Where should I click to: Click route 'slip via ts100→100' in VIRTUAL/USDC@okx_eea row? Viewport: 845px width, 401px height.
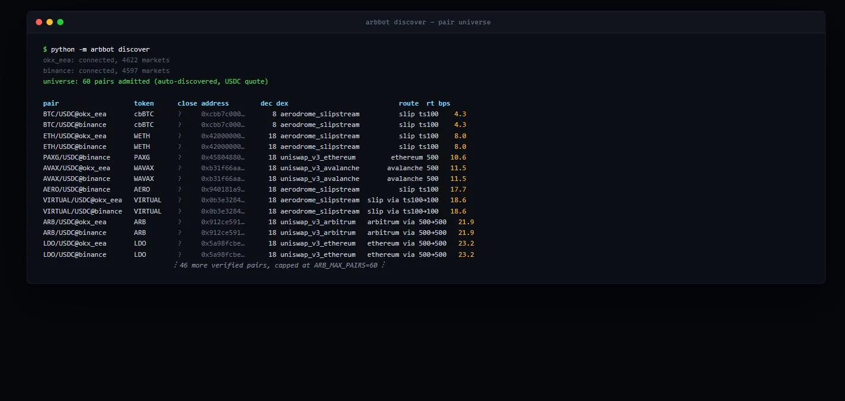pos(403,200)
